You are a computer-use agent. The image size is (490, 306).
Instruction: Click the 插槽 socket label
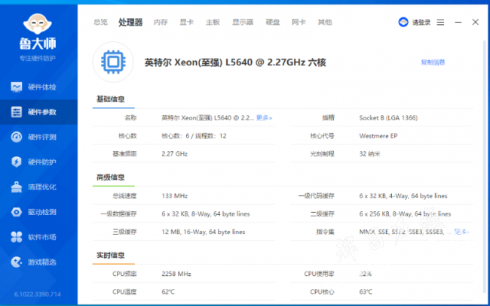point(329,118)
